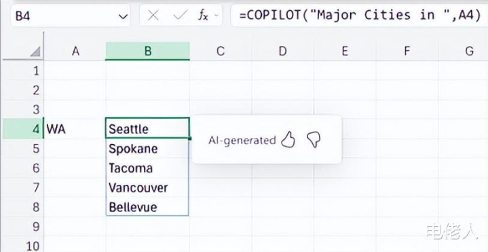Select row 9 header

click(x=22, y=226)
